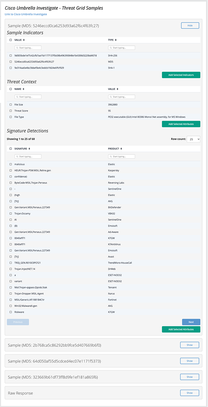This screenshot has width=208, height=407.
Task: Click the Reversing Labs product cell
Action: tap(115, 183)
